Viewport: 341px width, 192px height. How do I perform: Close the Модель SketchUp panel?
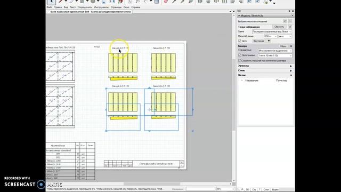point(293,15)
